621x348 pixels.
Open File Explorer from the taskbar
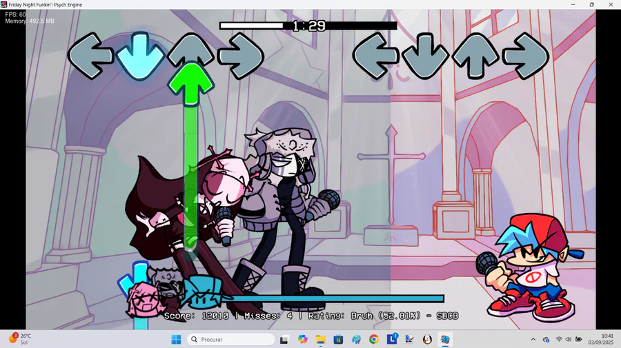(x=320, y=339)
